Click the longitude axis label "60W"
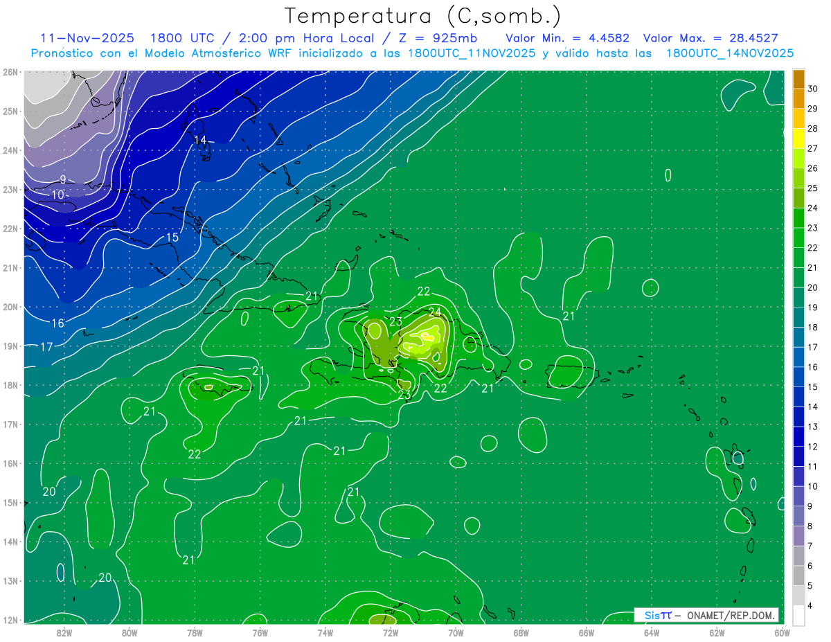Screen dimensions: 831x642 pyautogui.click(x=782, y=632)
